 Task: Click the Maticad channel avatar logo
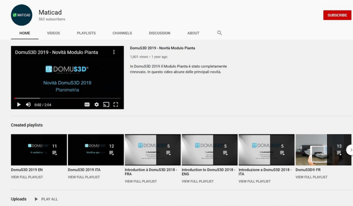(x=22, y=15)
